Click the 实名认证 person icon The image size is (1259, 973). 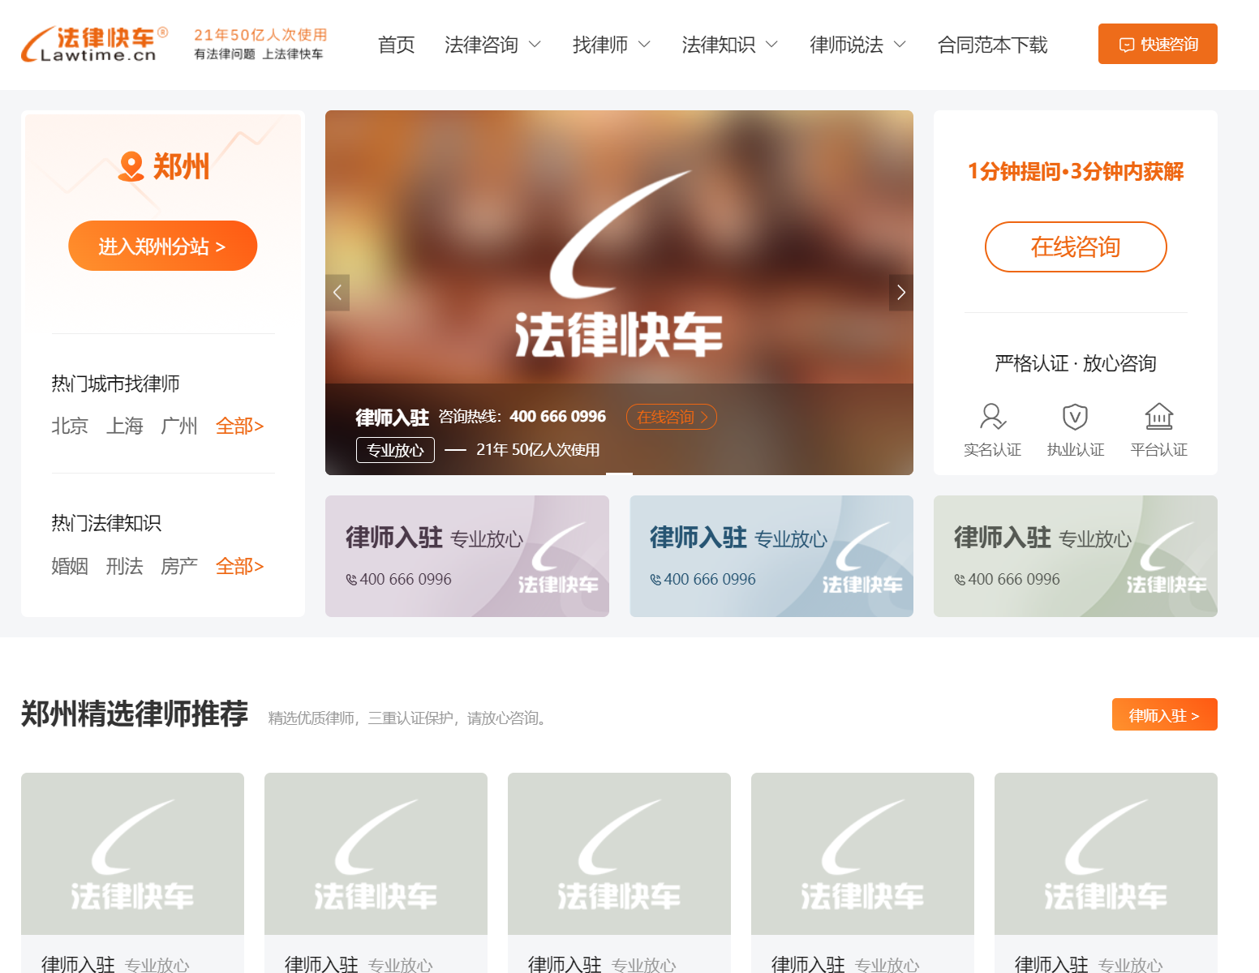click(x=992, y=417)
